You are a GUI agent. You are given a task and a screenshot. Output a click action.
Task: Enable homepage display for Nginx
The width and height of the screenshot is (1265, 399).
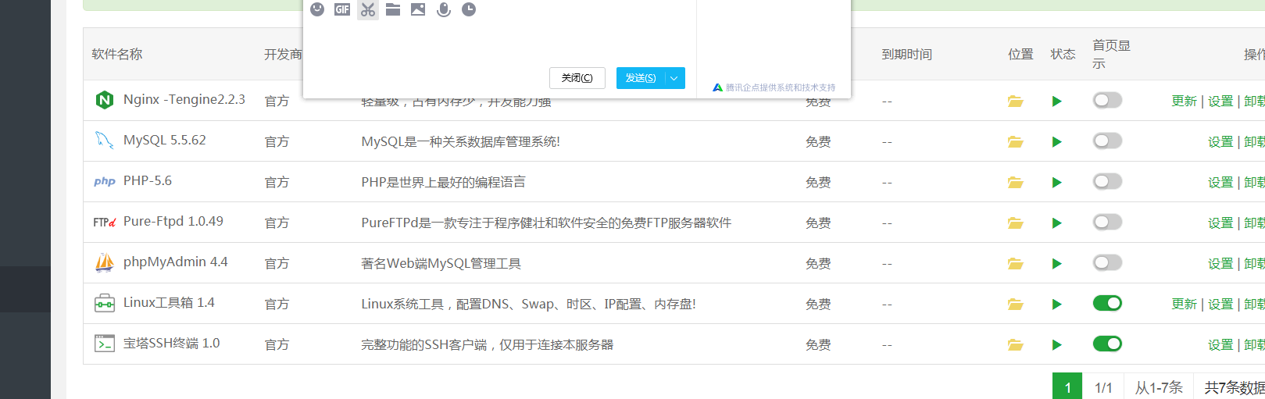coord(1107,100)
